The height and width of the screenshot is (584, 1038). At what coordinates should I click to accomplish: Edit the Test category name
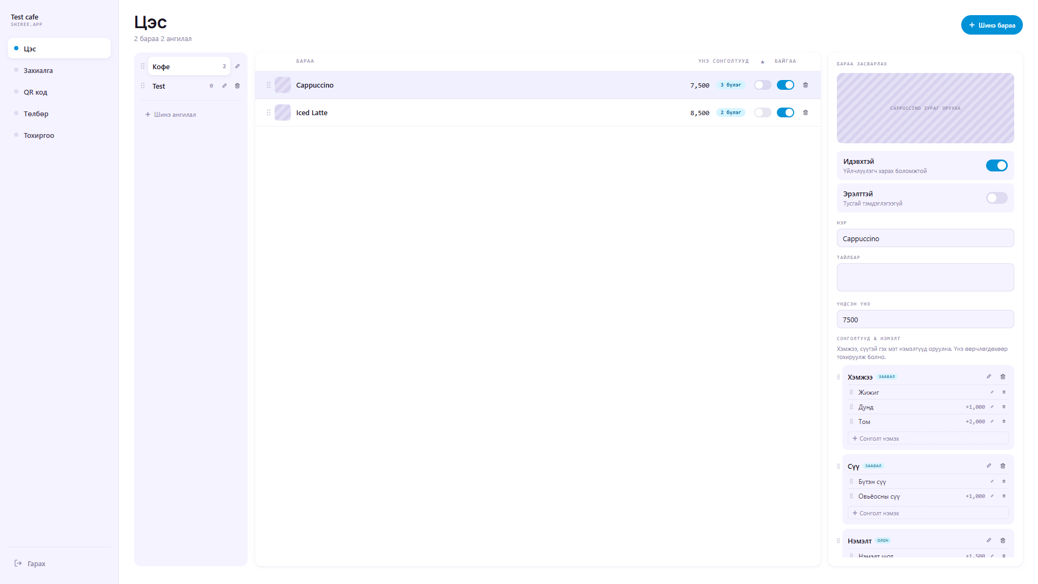click(224, 86)
